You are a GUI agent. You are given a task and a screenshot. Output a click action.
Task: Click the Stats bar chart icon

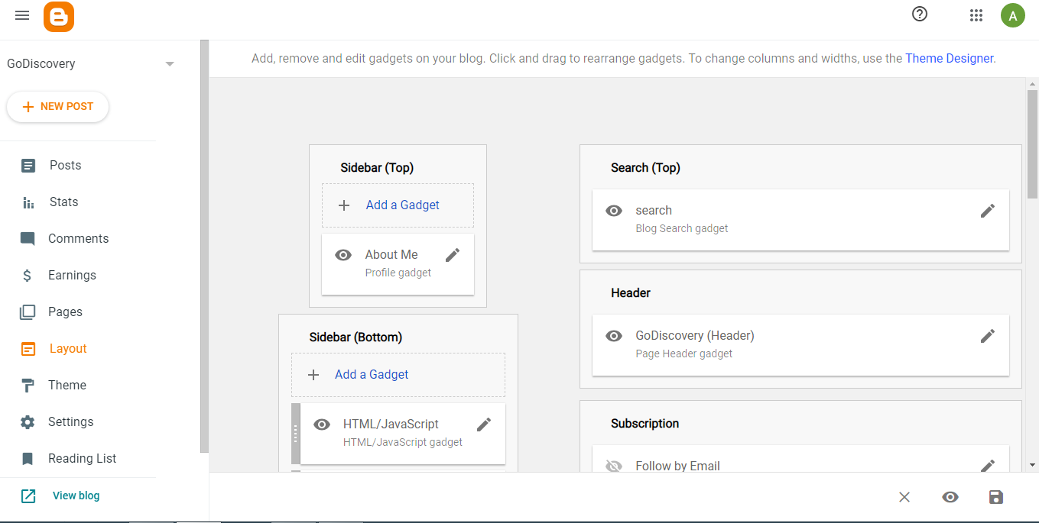click(28, 202)
